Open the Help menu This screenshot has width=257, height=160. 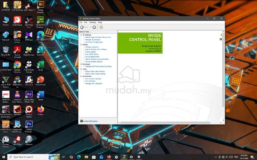[100, 22]
